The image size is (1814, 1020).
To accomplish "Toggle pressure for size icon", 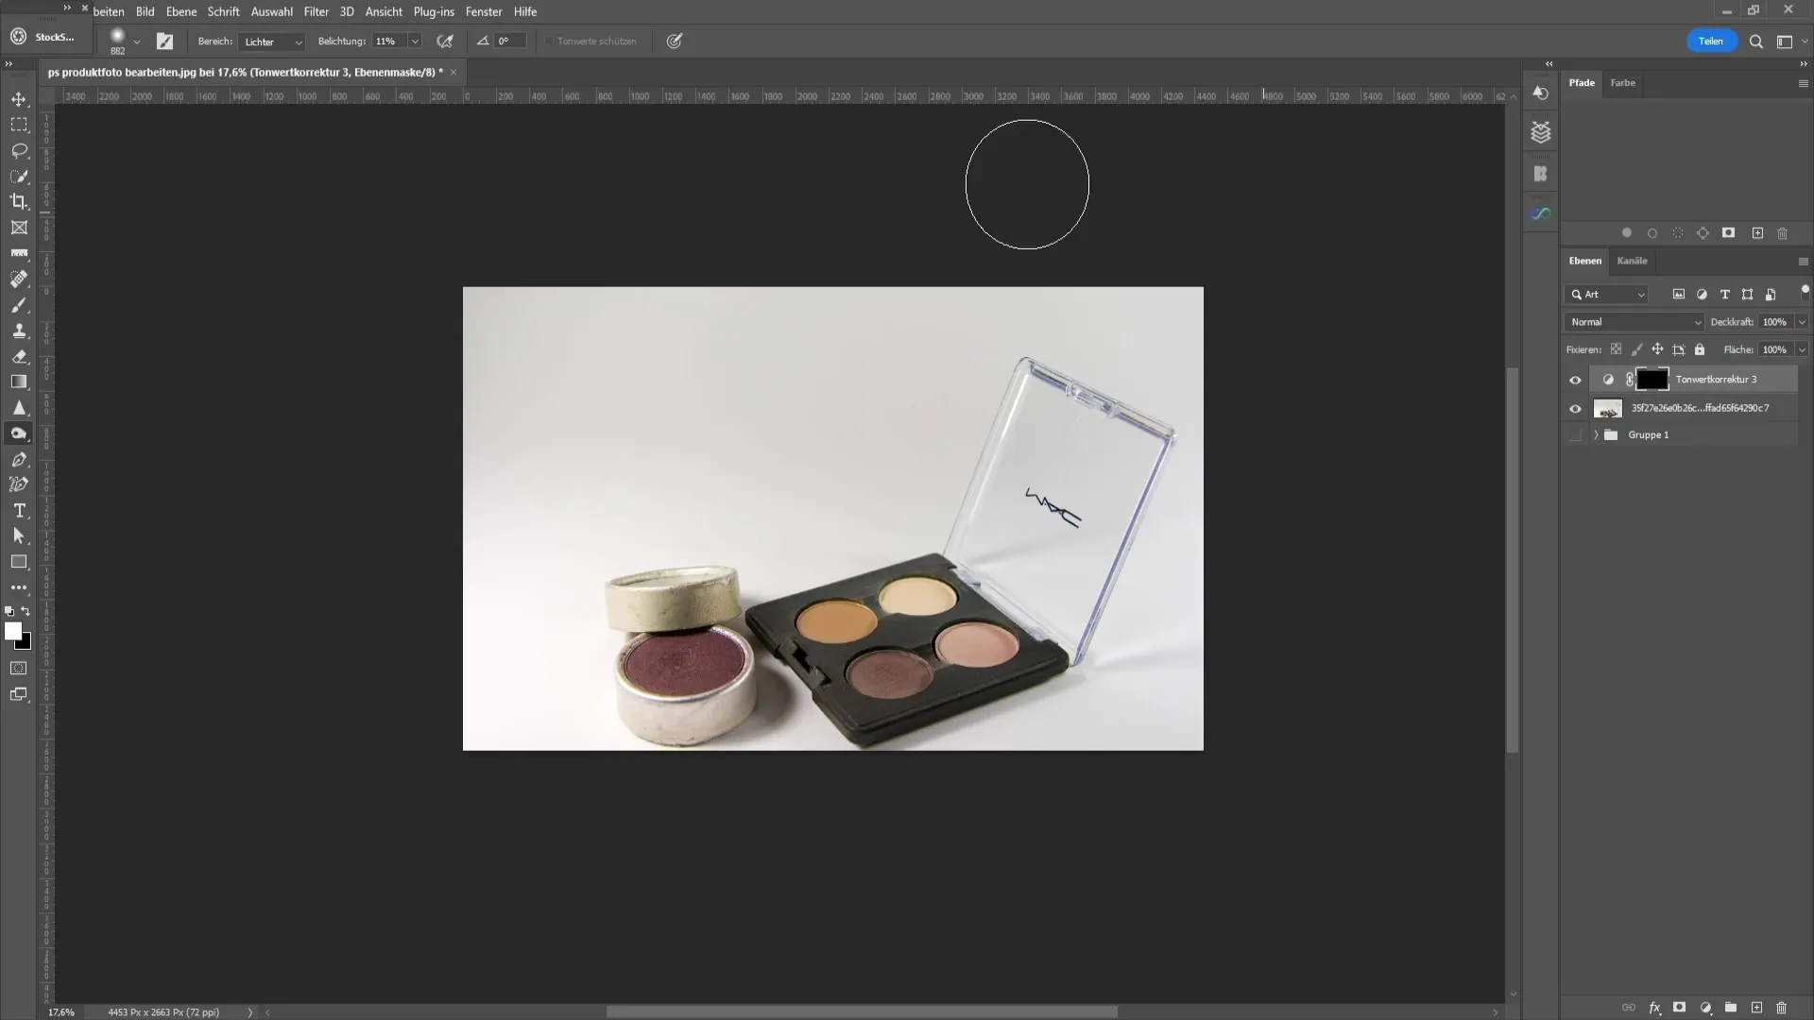I will [x=675, y=42].
